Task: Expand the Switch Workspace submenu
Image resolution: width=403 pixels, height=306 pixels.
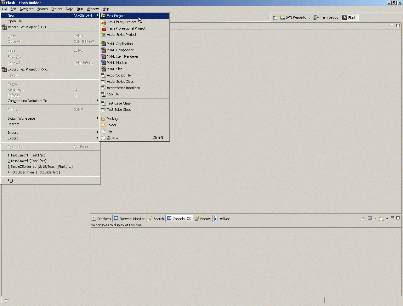Action: pyautogui.click(x=50, y=118)
